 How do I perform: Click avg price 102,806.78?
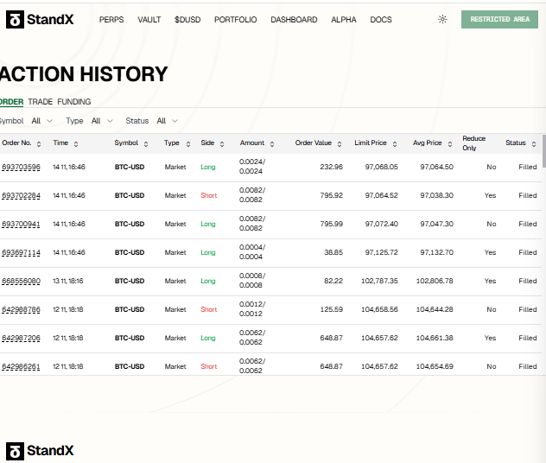[x=435, y=282]
